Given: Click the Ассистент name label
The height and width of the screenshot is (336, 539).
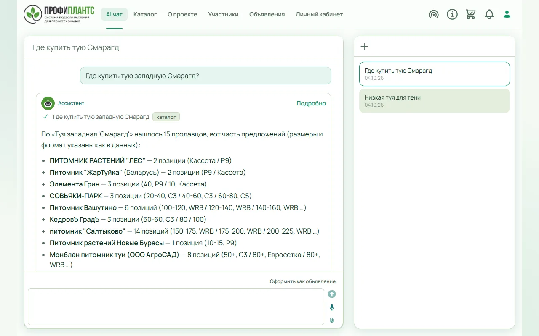Looking at the screenshot, I should coord(71,103).
